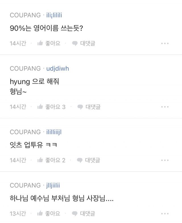Open user profile ili¡lilili
The height and width of the screenshot is (223, 182).
click(56, 15)
